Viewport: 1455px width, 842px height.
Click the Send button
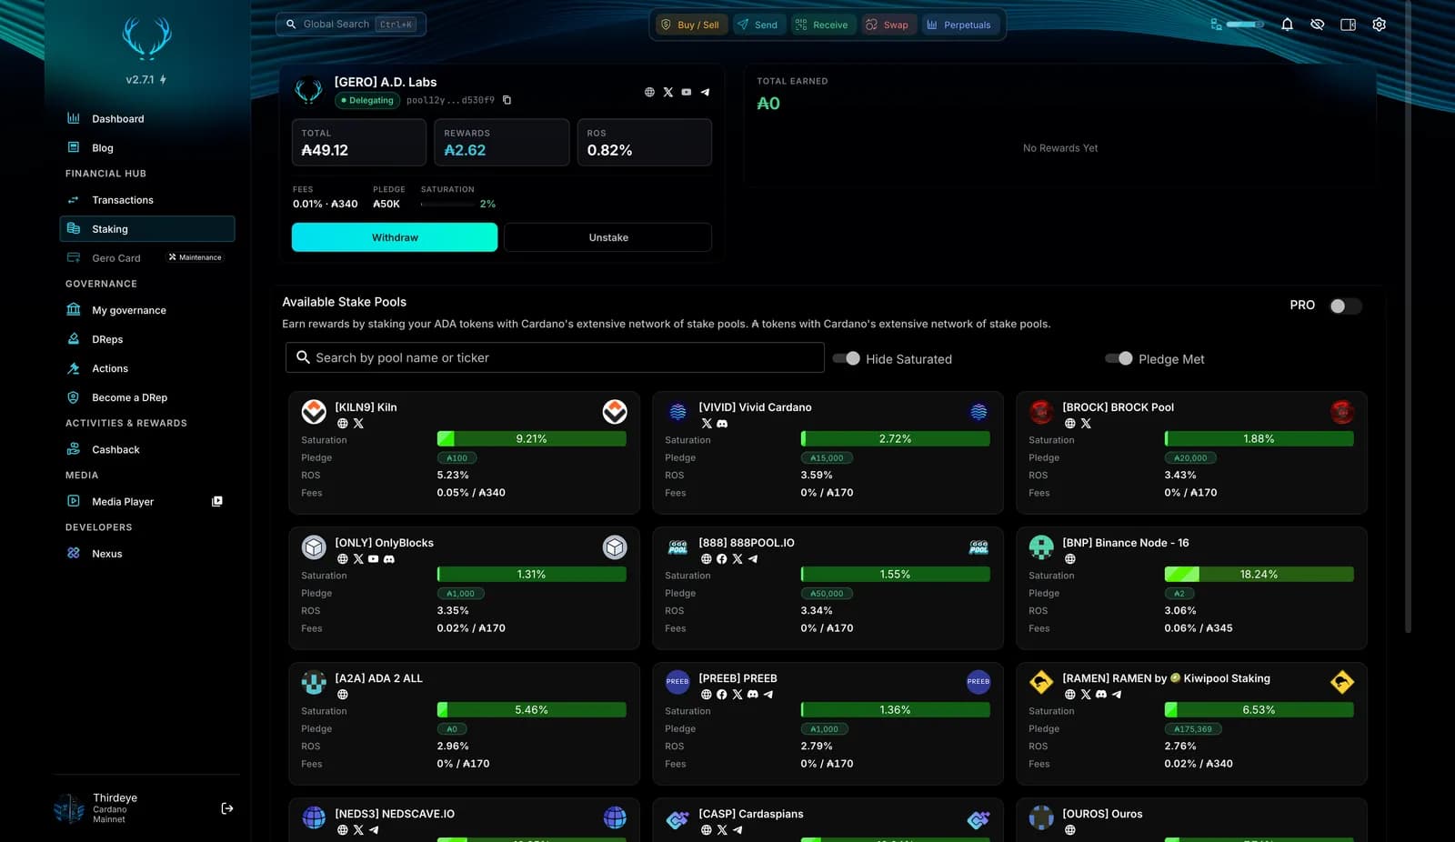(758, 25)
